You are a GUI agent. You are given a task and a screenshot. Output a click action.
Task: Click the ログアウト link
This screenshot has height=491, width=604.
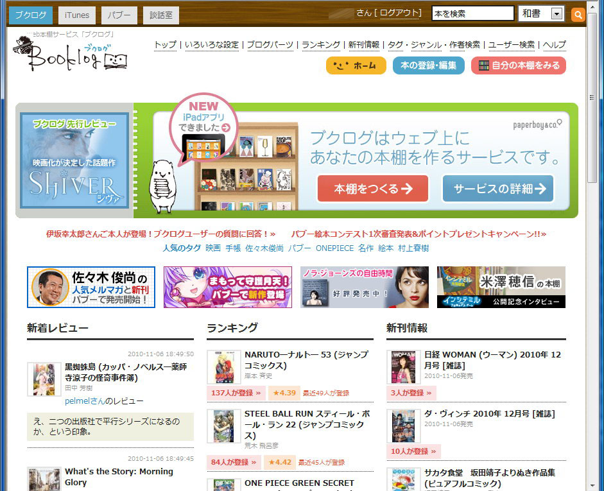pos(399,13)
